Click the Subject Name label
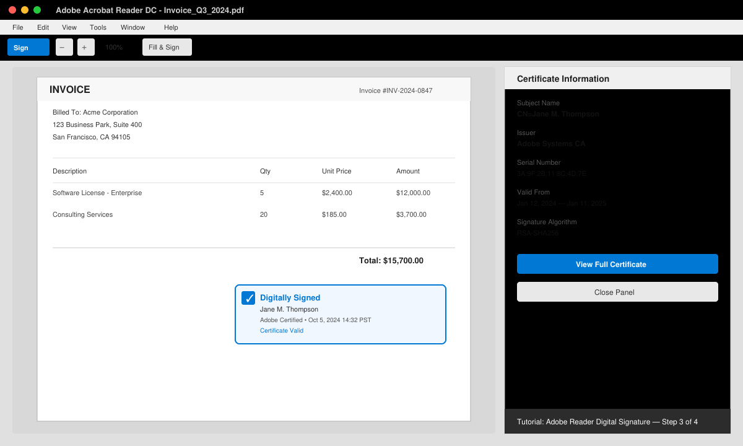Screen dimensions: 743x446 tap(538, 103)
